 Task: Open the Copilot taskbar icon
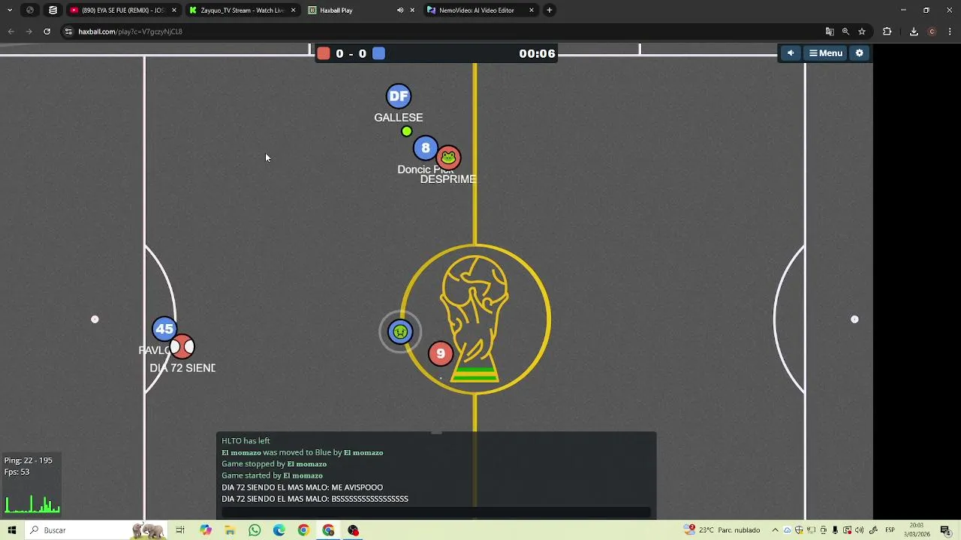[206, 530]
